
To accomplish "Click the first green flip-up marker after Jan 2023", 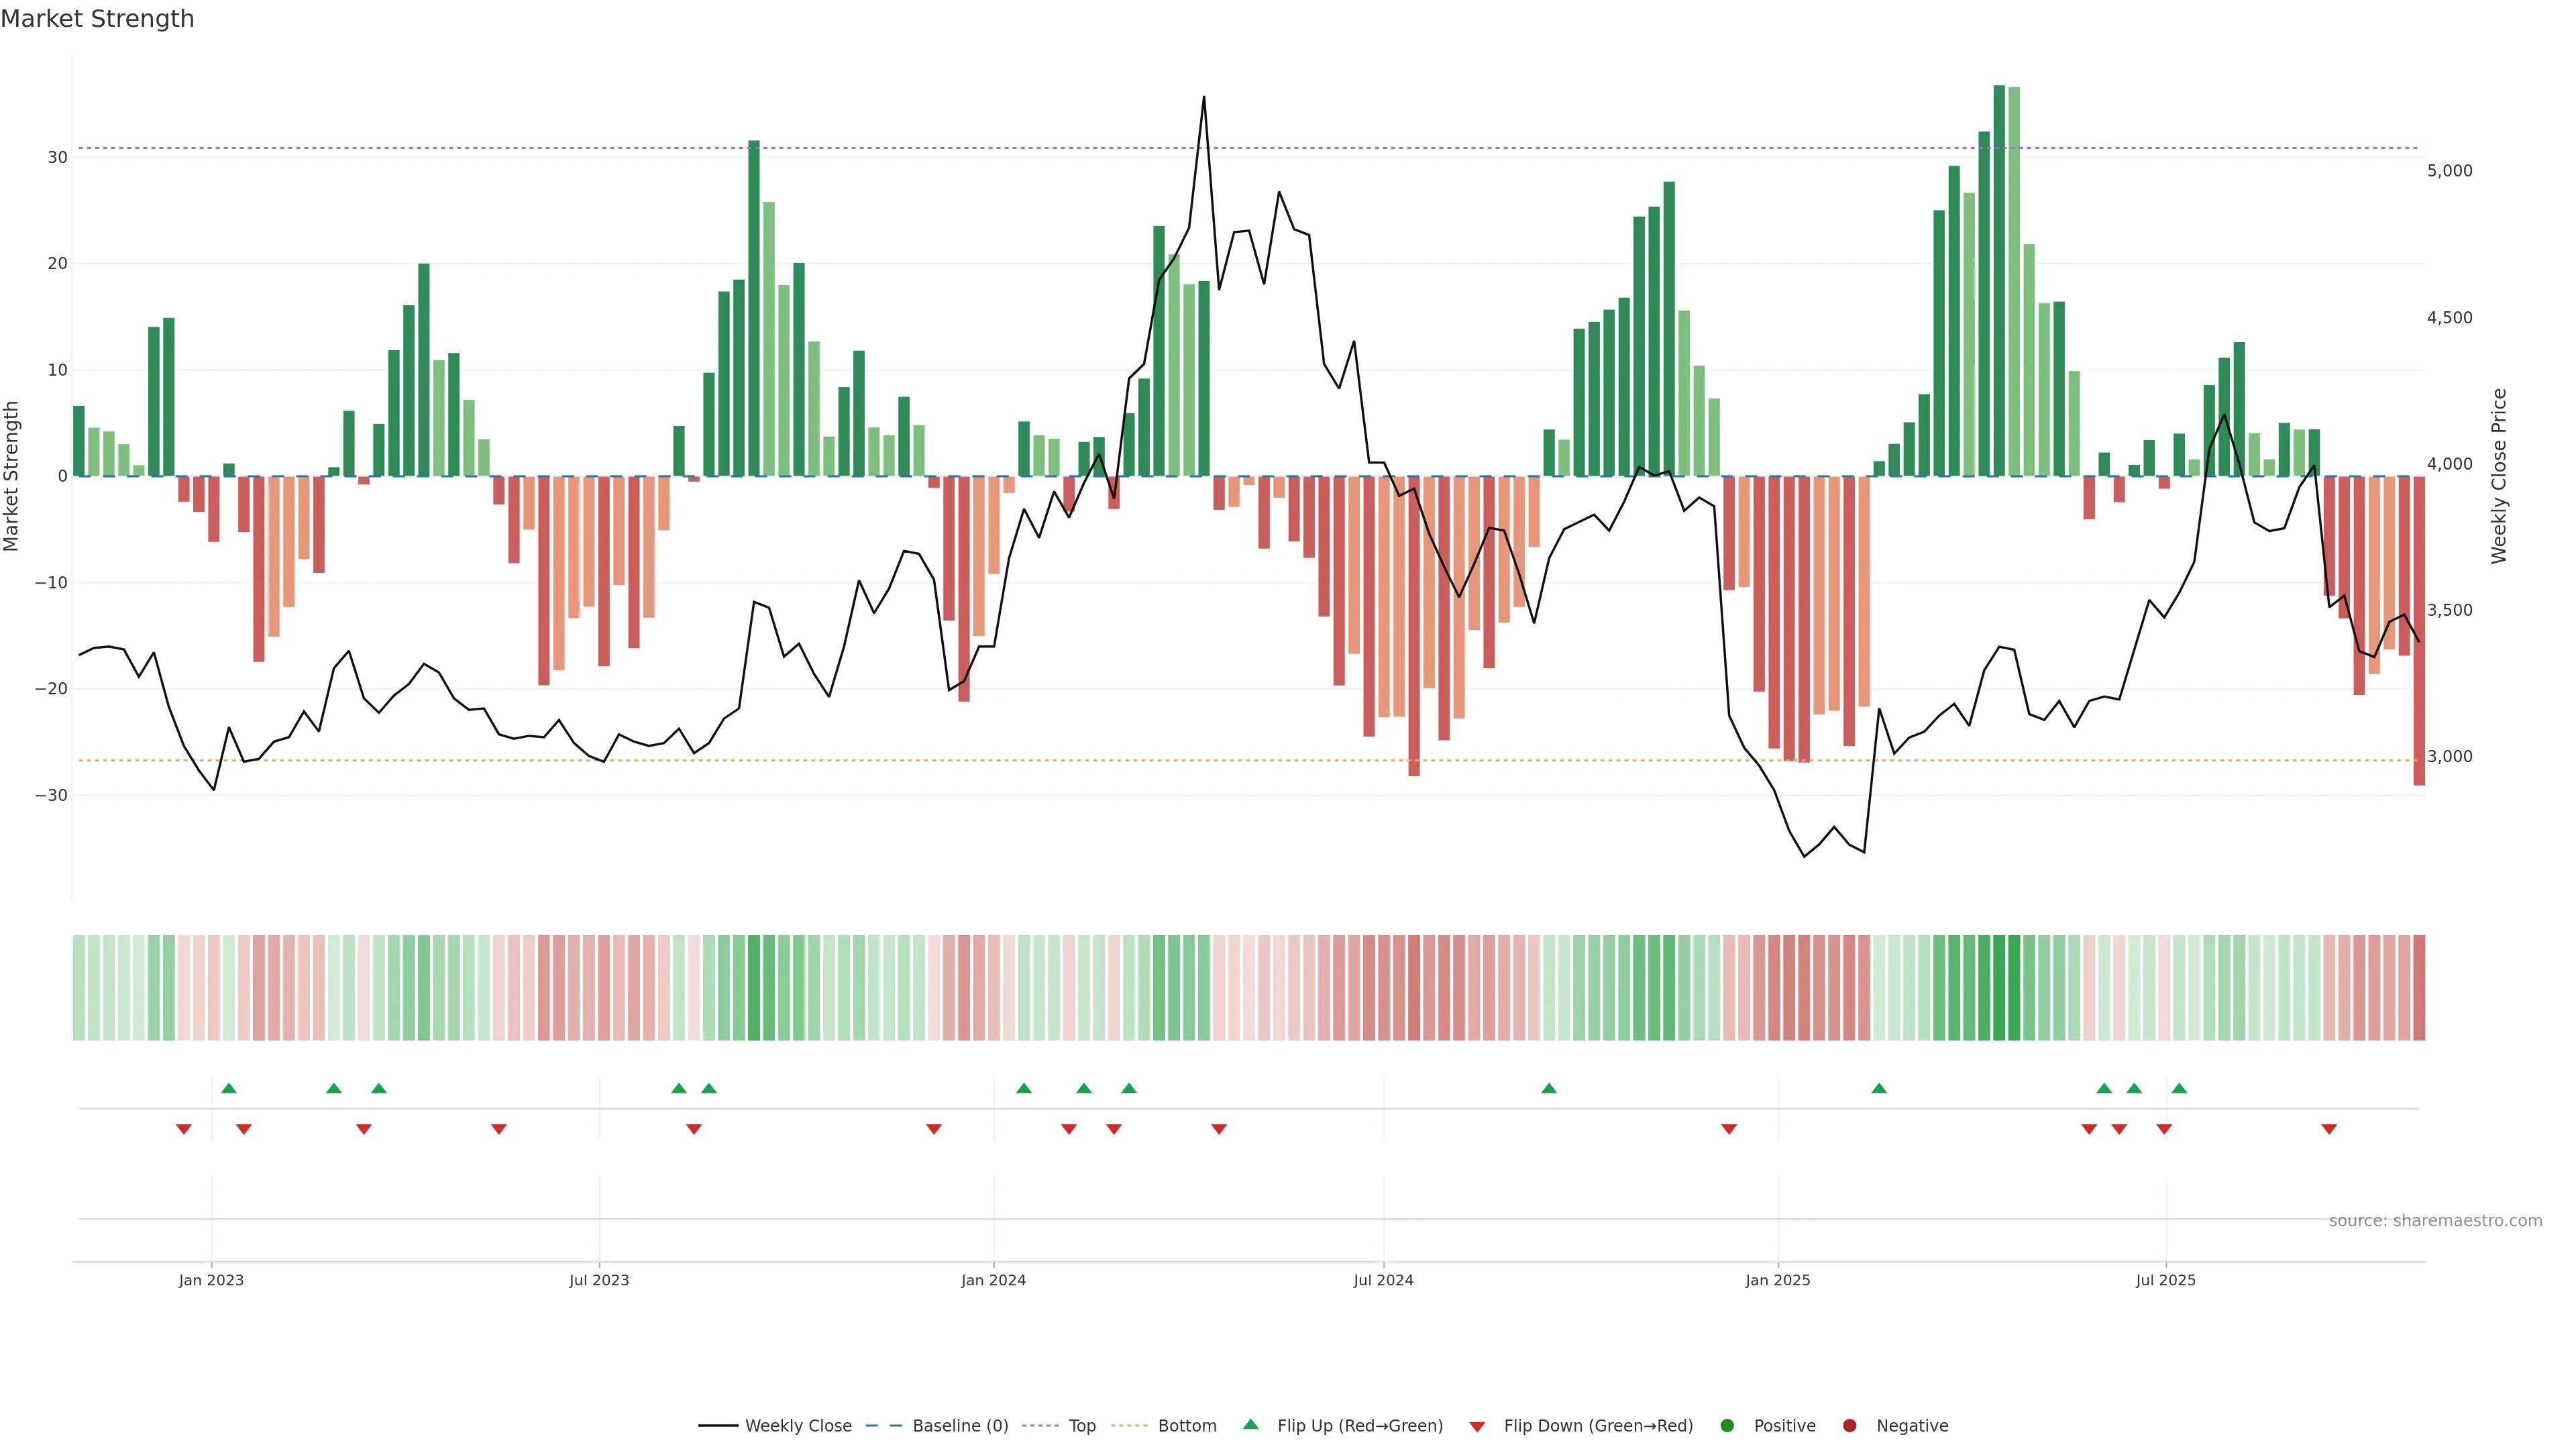I will tap(229, 1088).
